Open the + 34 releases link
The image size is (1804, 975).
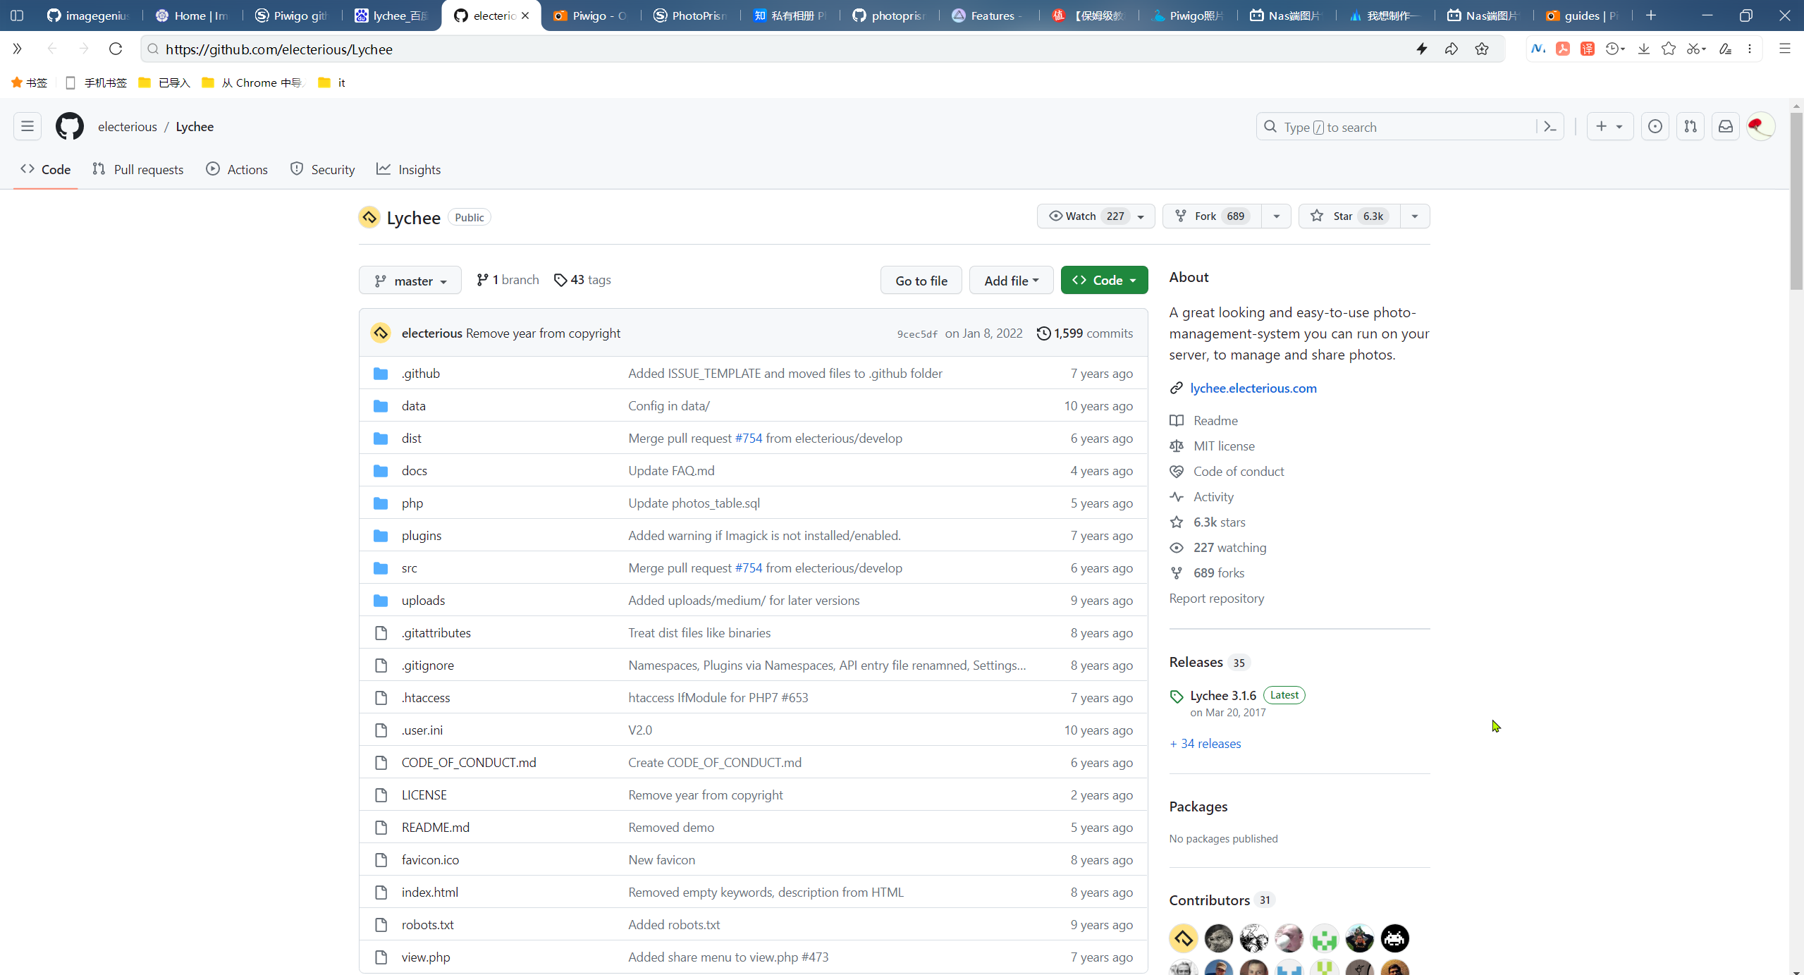point(1205,744)
